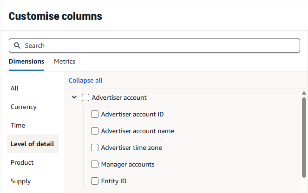Tick the Entity ID checkbox
This screenshot has height=193, width=308.
click(95, 181)
